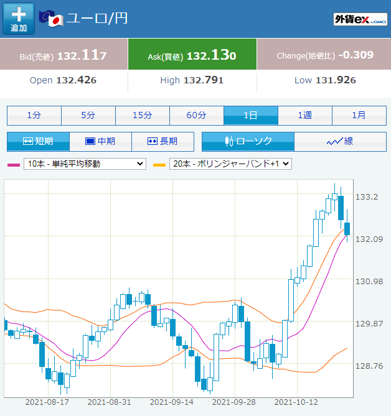Select the 1月 timeframe tab

(x=359, y=116)
